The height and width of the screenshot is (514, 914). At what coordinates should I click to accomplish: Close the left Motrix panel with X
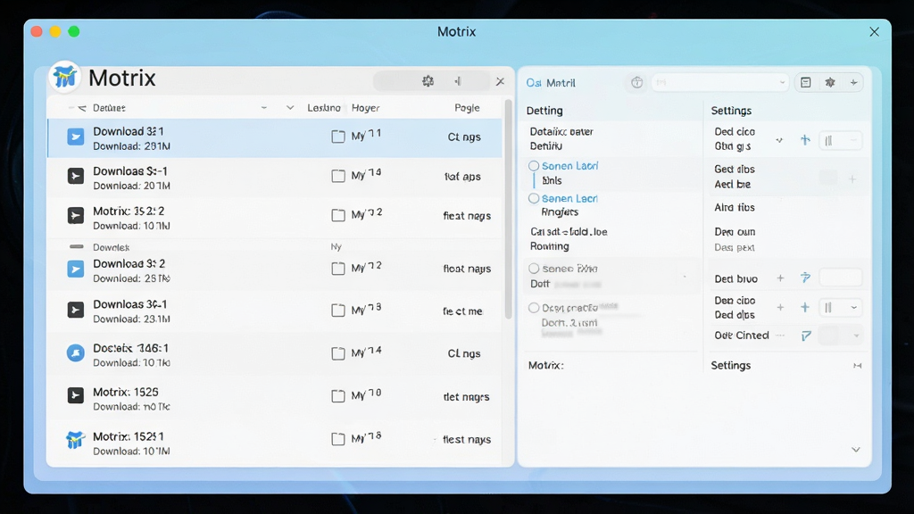click(500, 81)
